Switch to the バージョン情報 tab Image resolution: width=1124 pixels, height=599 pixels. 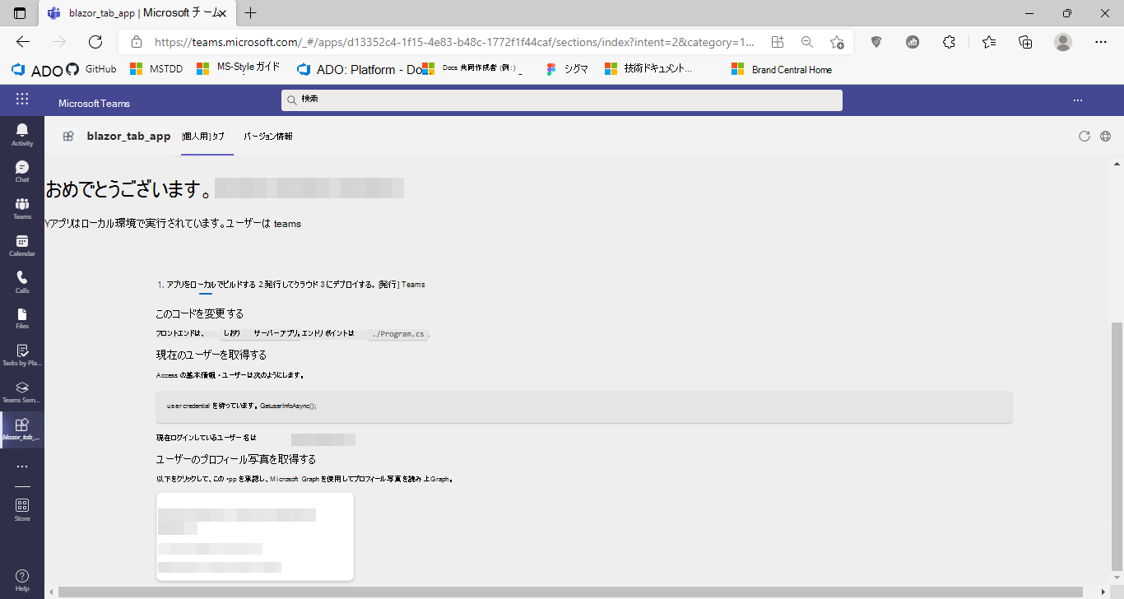pyautogui.click(x=267, y=136)
